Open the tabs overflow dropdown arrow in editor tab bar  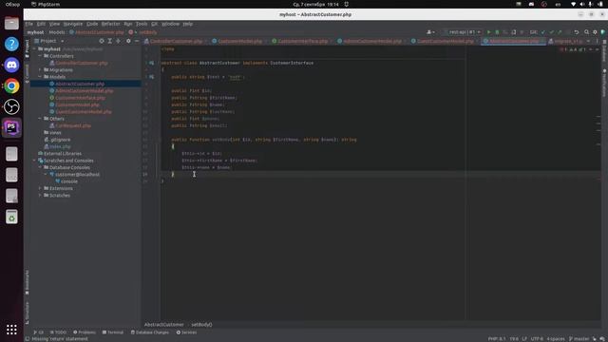[588, 41]
